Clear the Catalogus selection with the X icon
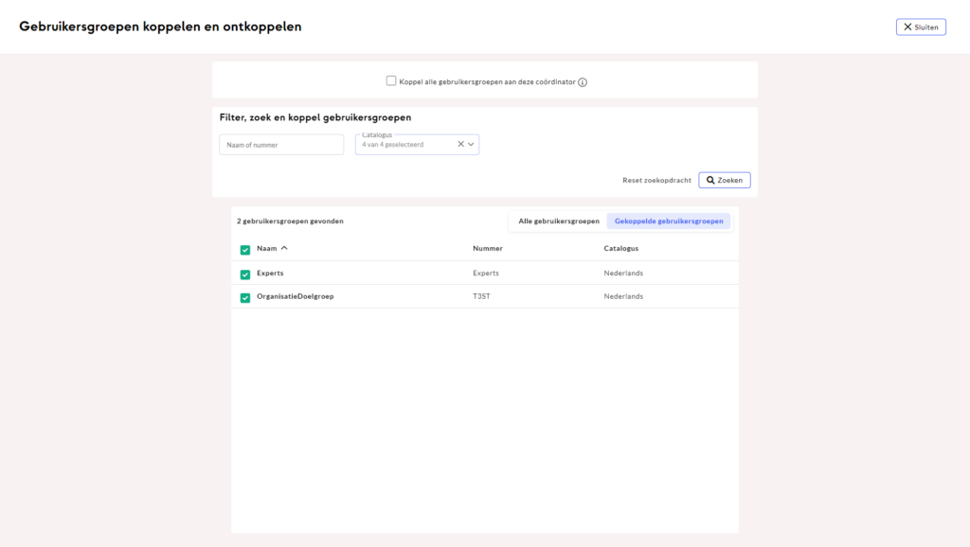This screenshot has width=970, height=547. pyautogui.click(x=460, y=145)
